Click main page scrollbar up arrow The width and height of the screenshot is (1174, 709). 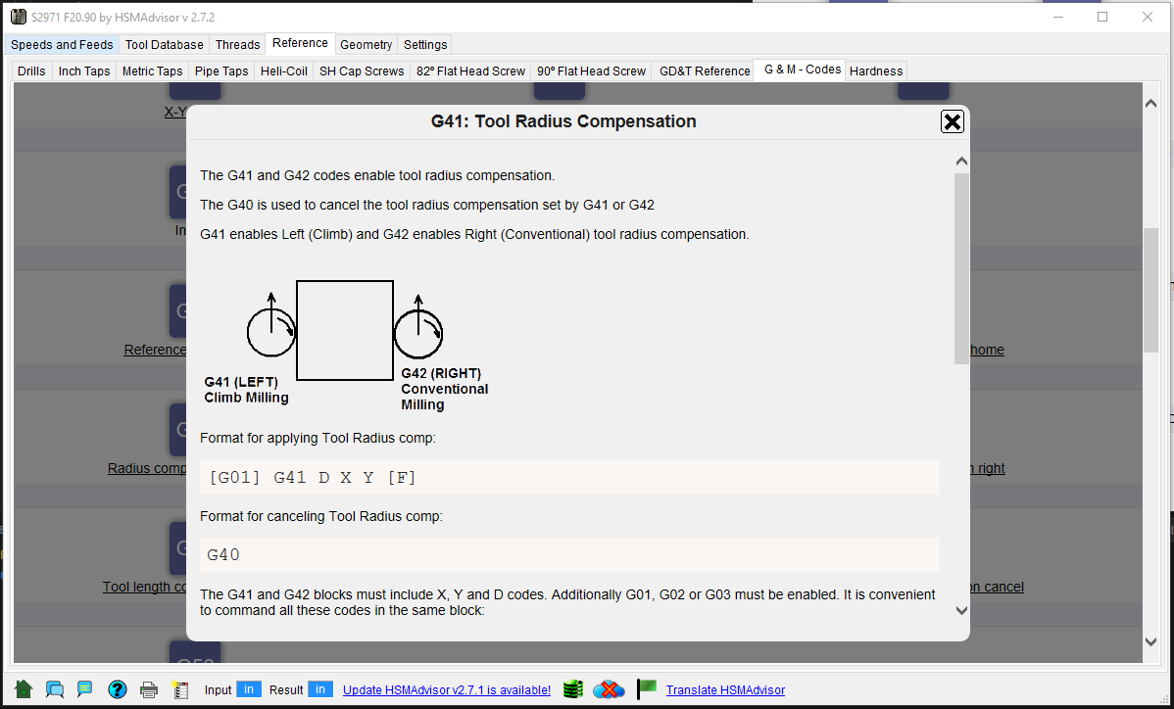(1150, 104)
